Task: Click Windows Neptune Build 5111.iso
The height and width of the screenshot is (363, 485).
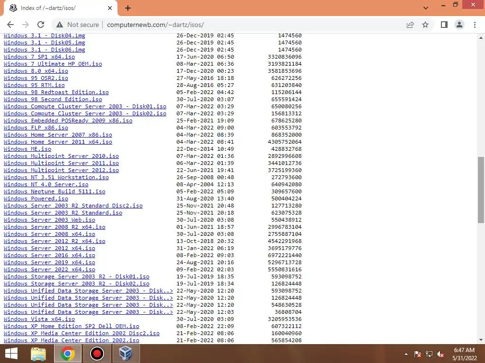Action: click(x=54, y=192)
